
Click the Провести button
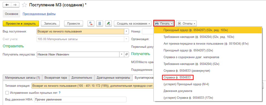73,24
